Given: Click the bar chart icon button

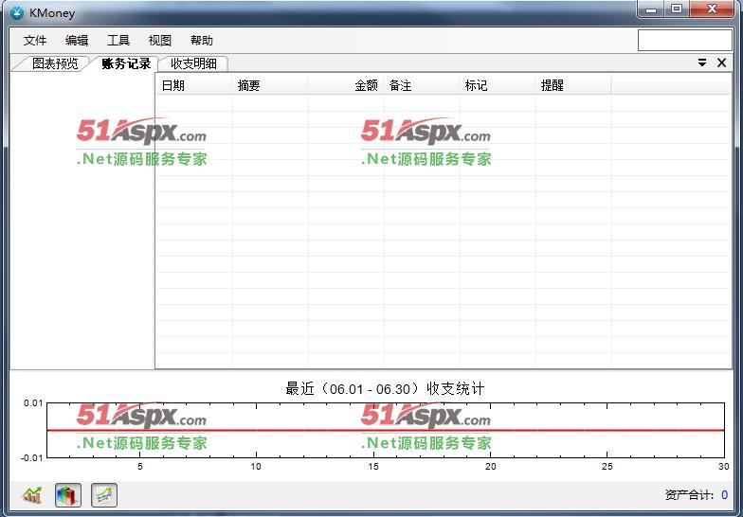Looking at the screenshot, I should point(68,495).
